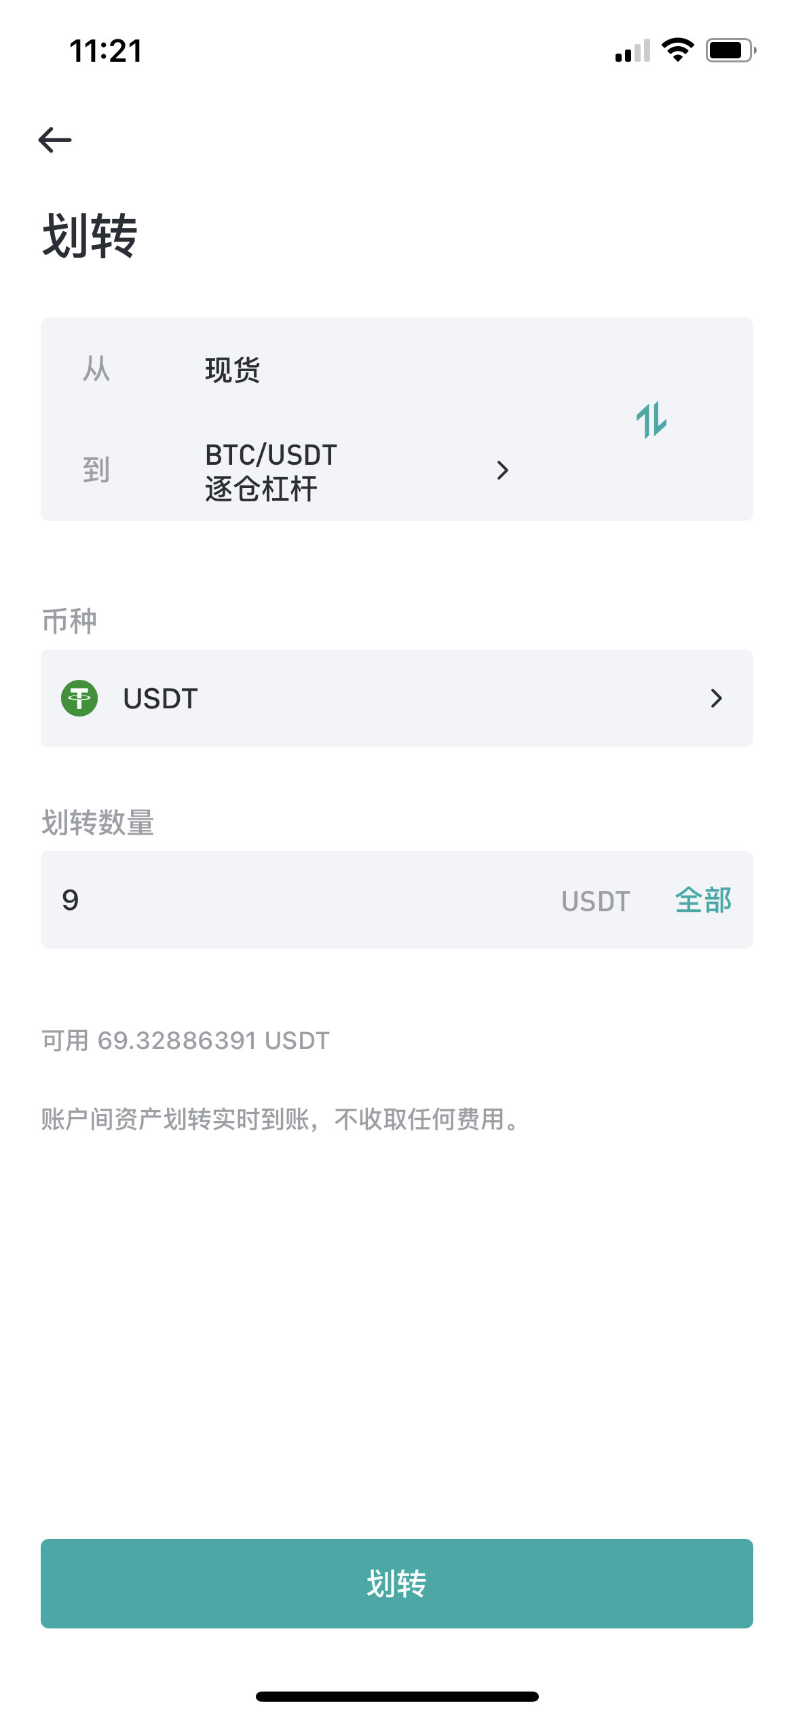Tap the clock showing 11:21
This screenshot has width=794, height=1718.
pyautogui.click(x=106, y=51)
